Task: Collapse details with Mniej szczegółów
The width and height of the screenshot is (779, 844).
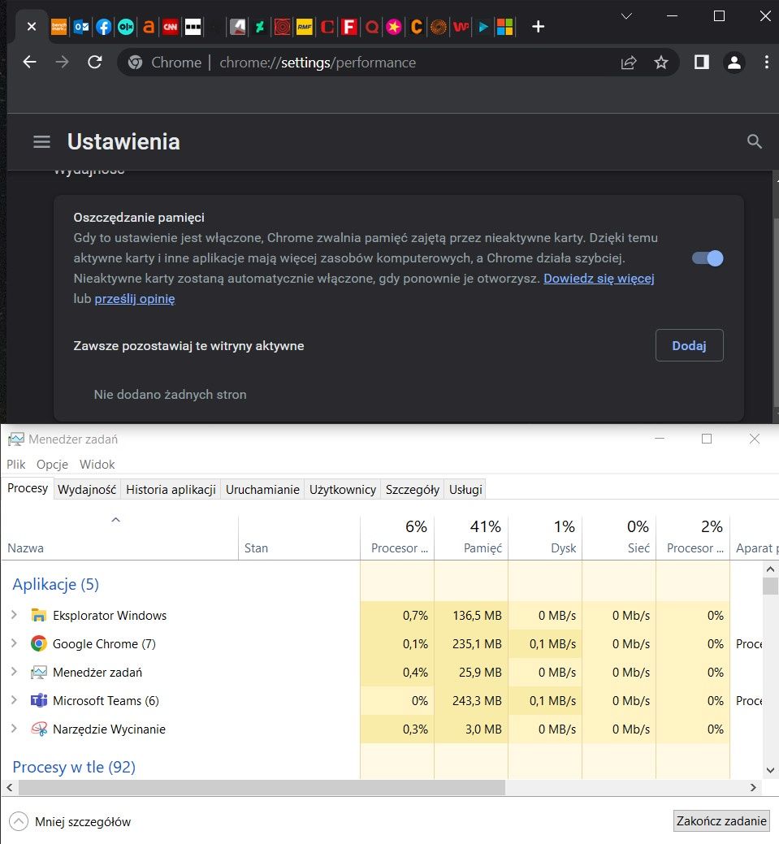Action: [x=70, y=821]
